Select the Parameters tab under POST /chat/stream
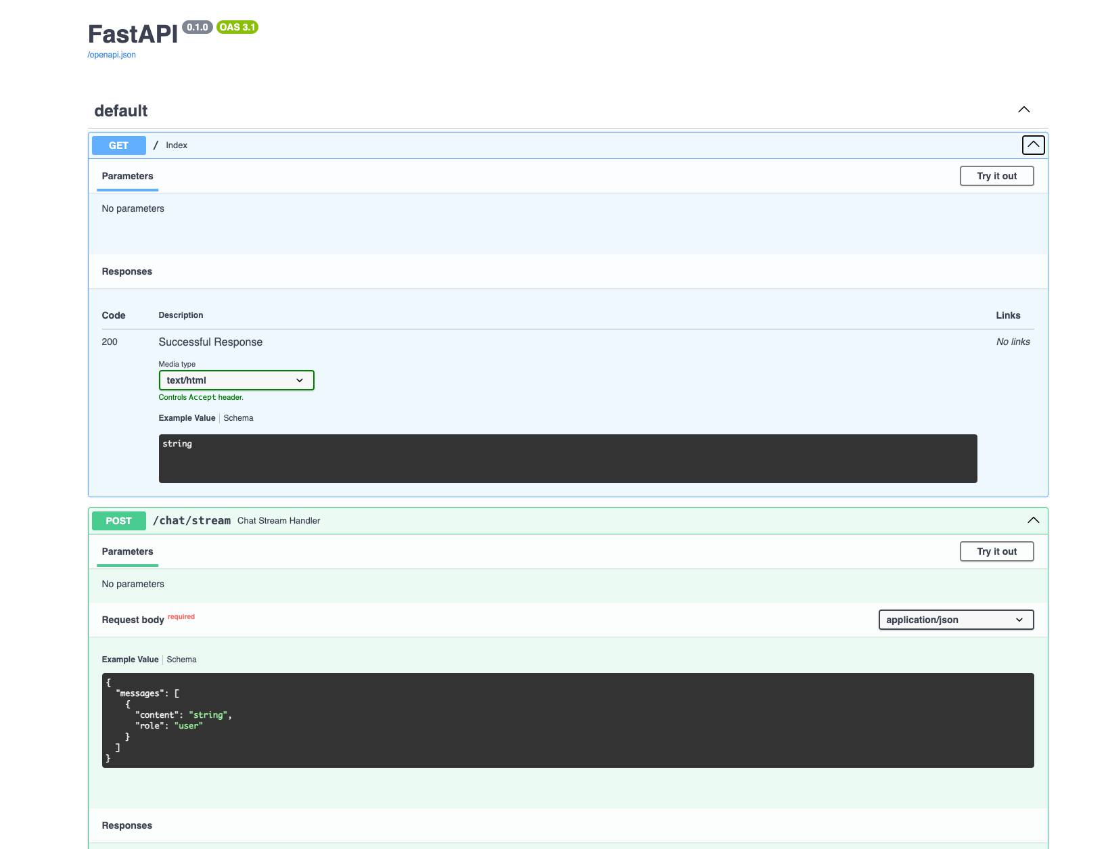 point(127,551)
